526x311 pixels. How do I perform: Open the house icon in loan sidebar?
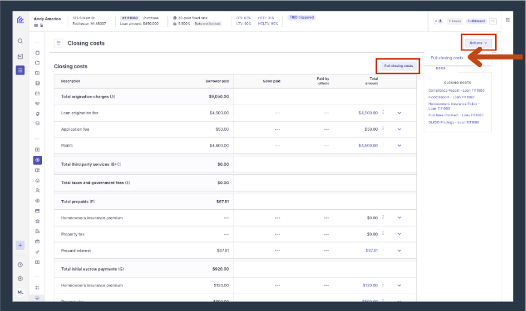click(x=38, y=180)
